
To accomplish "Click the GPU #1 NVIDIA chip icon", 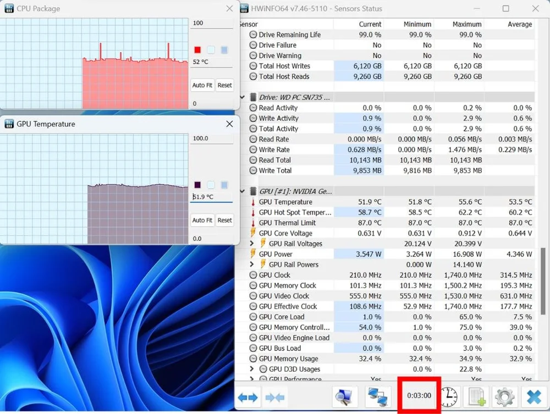I will point(253,191).
